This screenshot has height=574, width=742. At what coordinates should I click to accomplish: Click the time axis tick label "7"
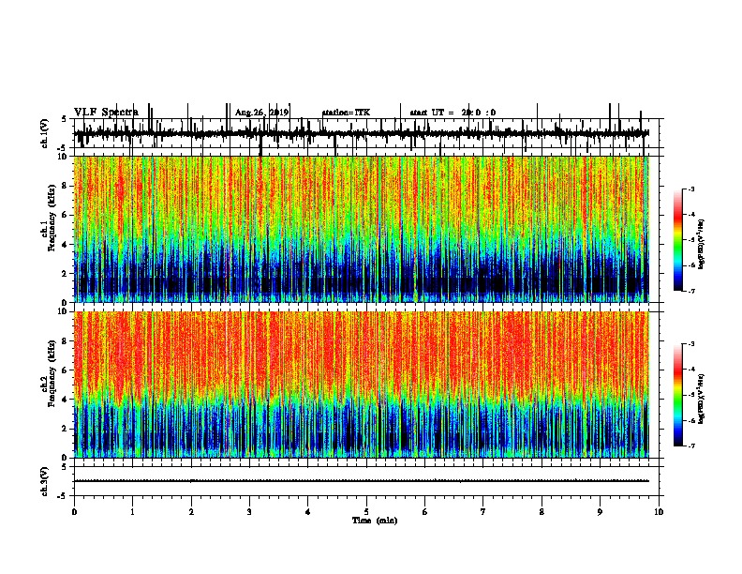pos(483,512)
